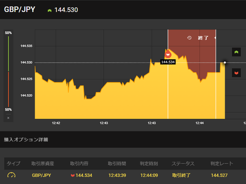Click the white current-price dot on the chart
The height and width of the screenshot is (184, 246).
[x=225, y=62]
